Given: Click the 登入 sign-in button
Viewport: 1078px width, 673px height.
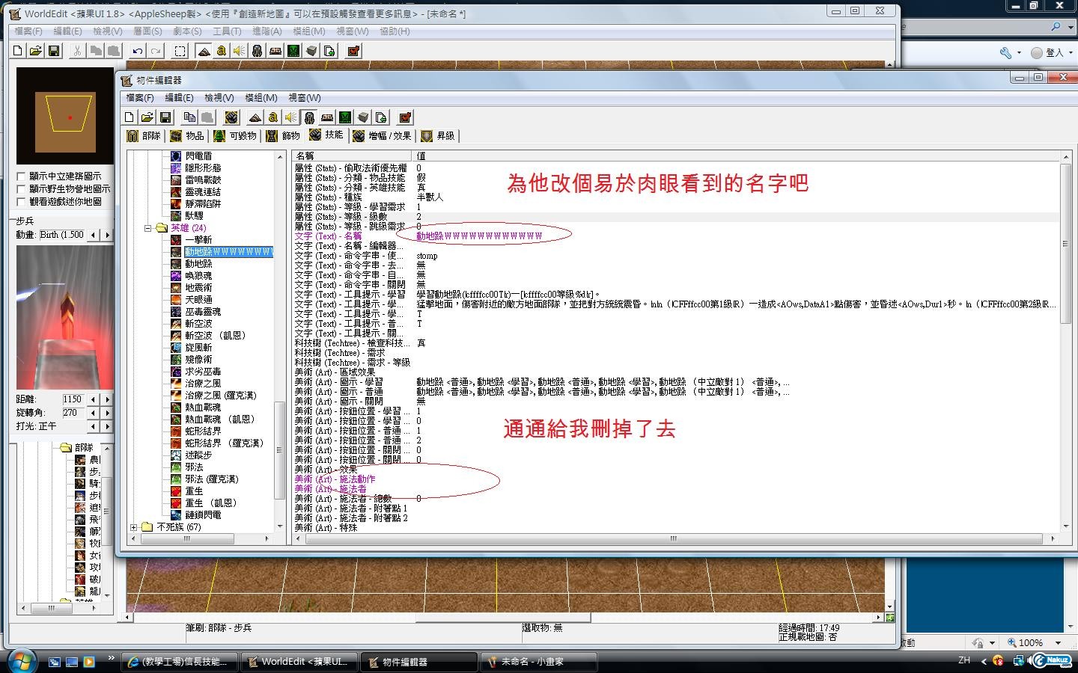Looking at the screenshot, I should [1047, 52].
